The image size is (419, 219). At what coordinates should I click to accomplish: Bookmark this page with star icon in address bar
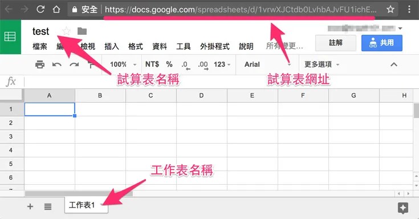pos(390,9)
